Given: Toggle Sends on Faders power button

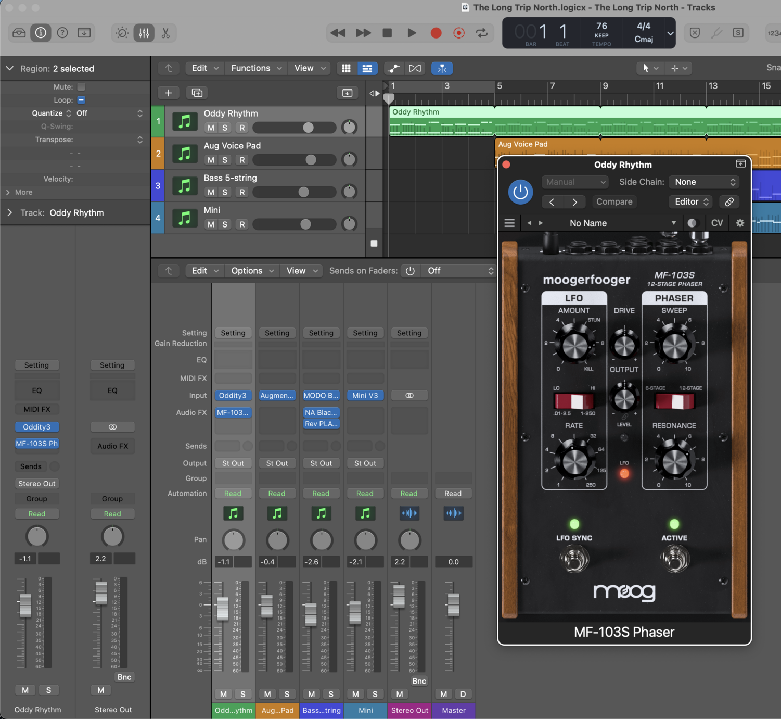Looking at the screenshot, I should tap(410, 271).
